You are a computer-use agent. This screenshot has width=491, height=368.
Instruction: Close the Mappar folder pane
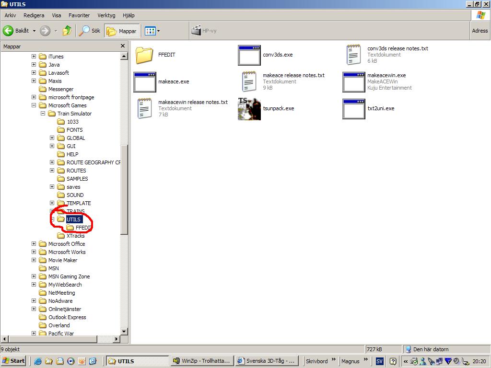(x=123, y=46)
